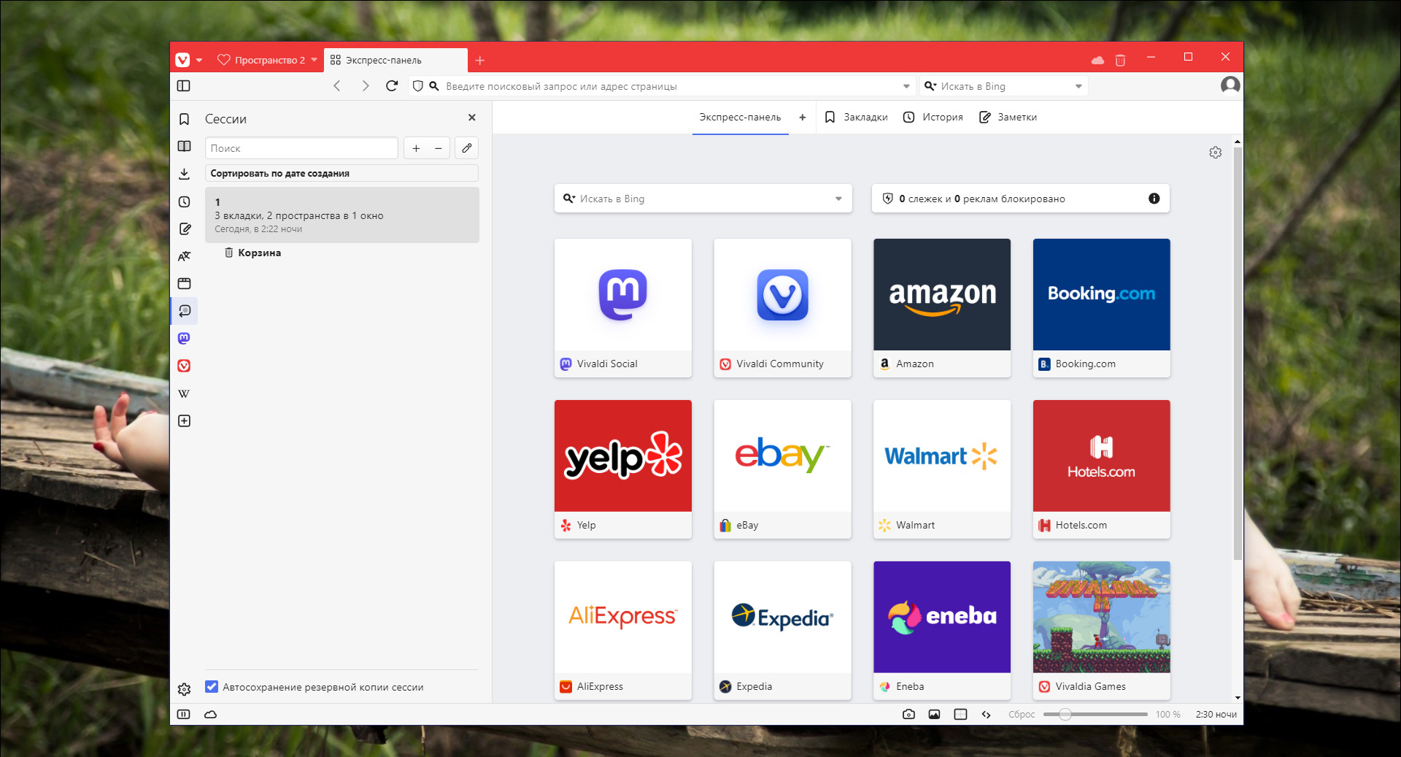
Task: Open the Reading List panel icon
Action: click(x=184, y=146)
